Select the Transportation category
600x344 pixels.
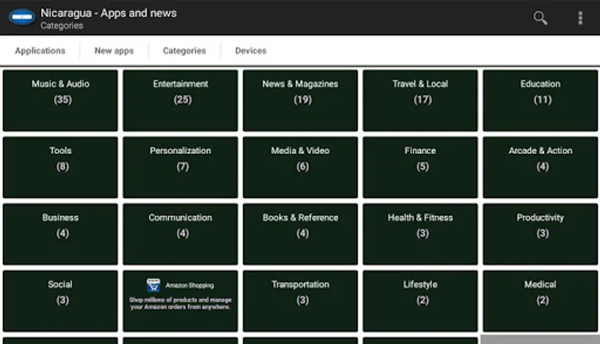[x=300, y=301]
